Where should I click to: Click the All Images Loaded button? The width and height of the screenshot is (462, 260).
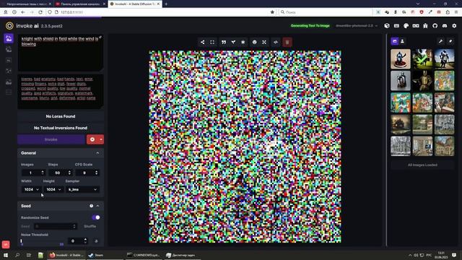pyautogui.click(x=422, y=165)
